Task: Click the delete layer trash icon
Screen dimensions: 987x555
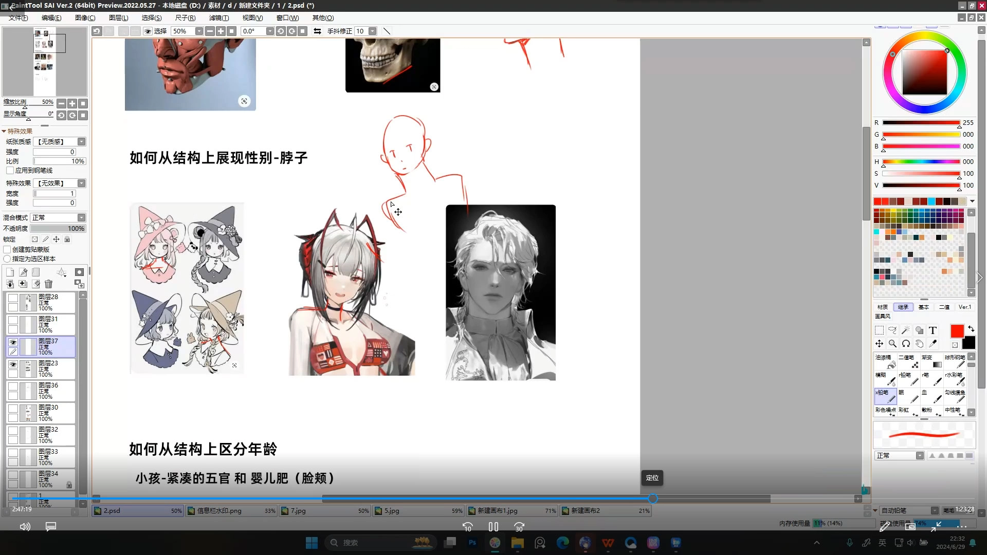Action: [x=48, y=284]
